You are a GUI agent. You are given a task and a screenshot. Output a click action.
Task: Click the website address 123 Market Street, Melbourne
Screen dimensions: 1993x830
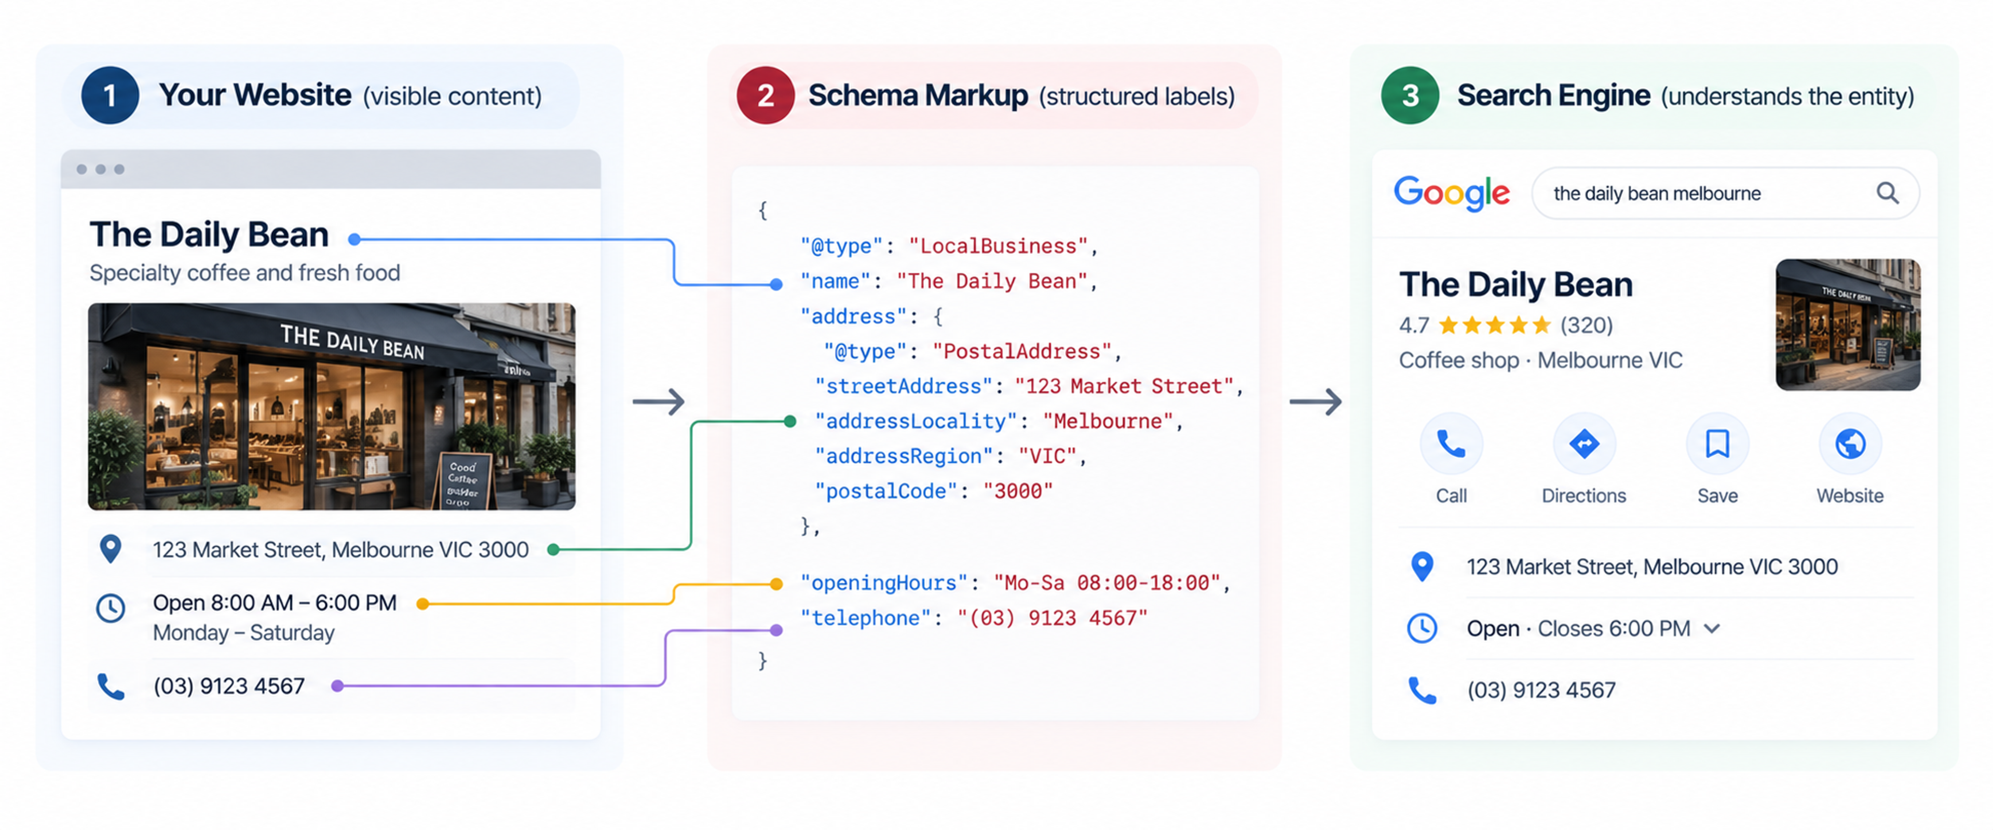[340, 550]
